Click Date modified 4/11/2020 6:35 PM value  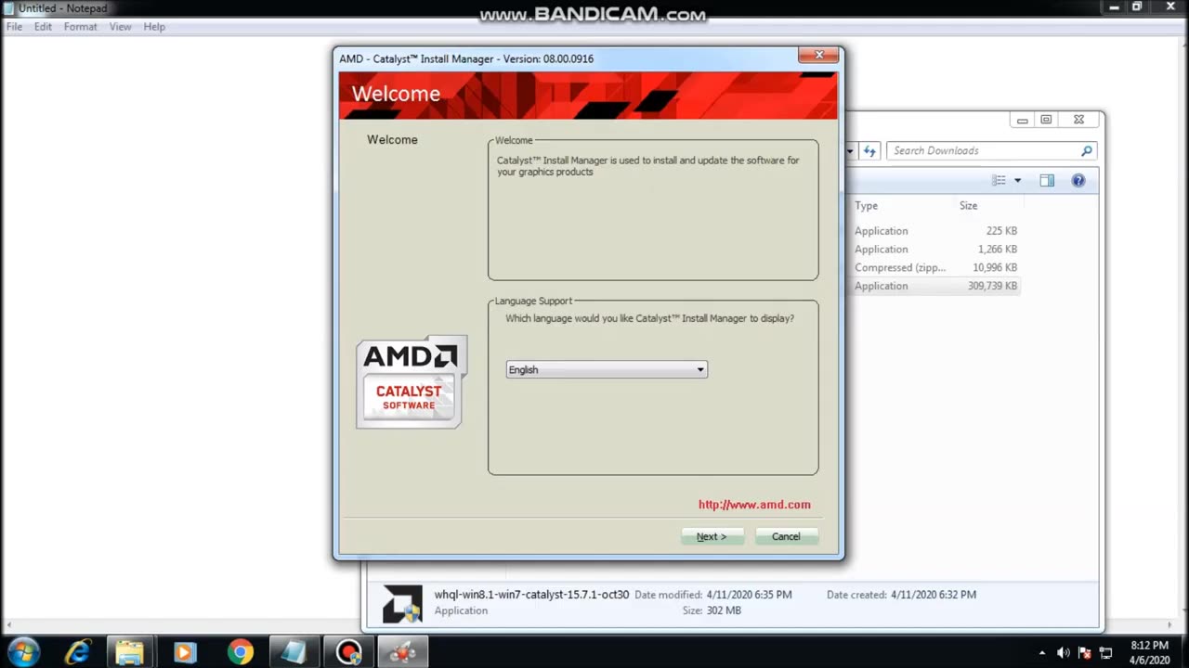[749, 595]
